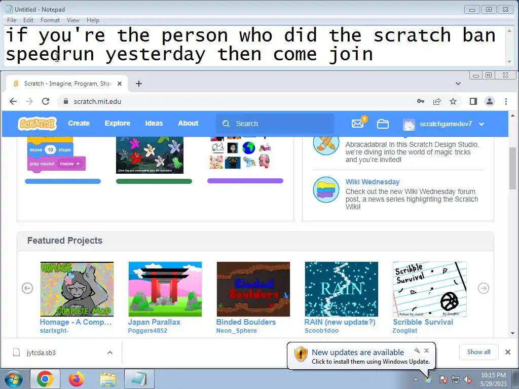Open the Scribble Survival project thumbnail
The height and width of the screenshot is (389, 519).
[x=430, y=289]
